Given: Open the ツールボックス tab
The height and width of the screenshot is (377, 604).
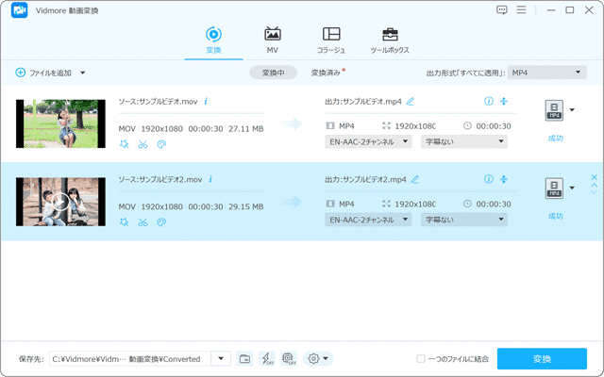Looking at the screenshot, I should [x=390, y=41].
